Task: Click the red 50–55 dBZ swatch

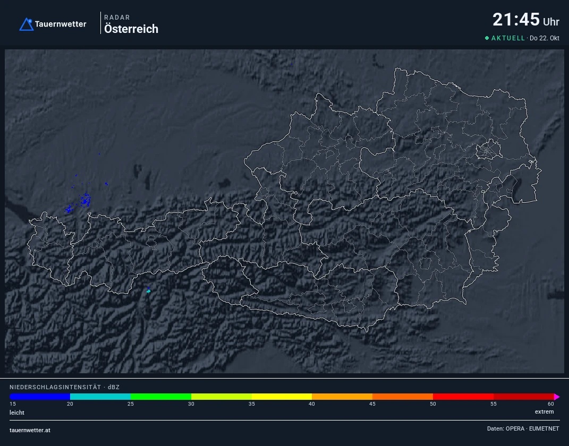Action: pyautogui.click(x=463, y=397)
